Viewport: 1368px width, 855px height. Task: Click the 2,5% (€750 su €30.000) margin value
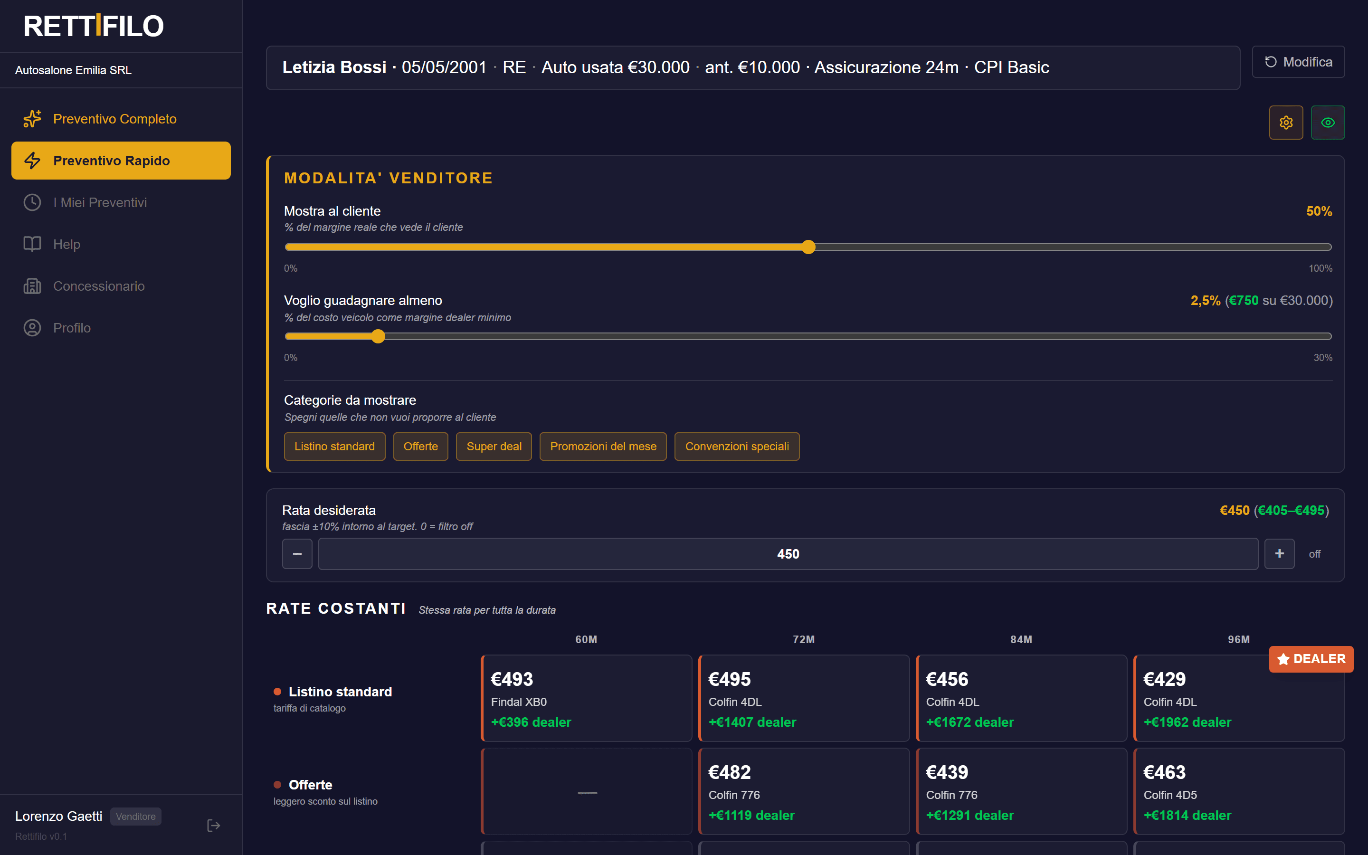pyautogui.click(x=1262, y=300)
